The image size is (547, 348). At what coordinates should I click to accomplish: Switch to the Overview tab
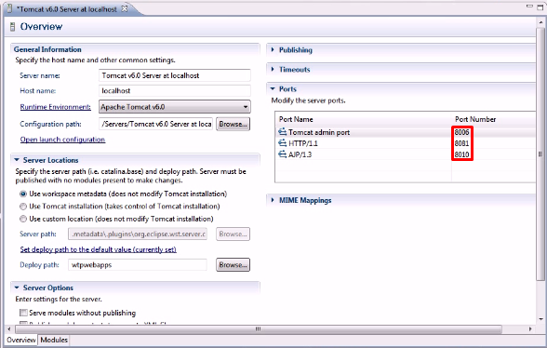[x=20, y=340]
